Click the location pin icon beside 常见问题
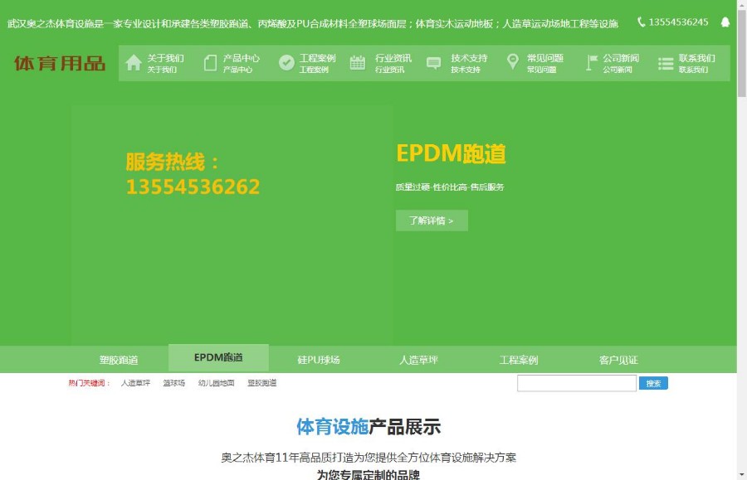 click(x=513, y=62)
